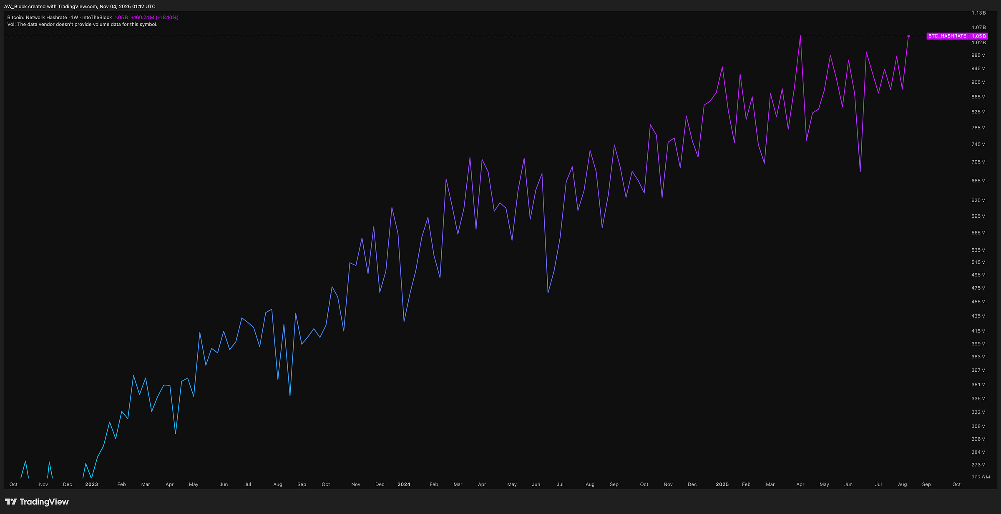Click the 1.05 B price tag on axis
Screen dimensions: 1001x514
coord(978,36)
